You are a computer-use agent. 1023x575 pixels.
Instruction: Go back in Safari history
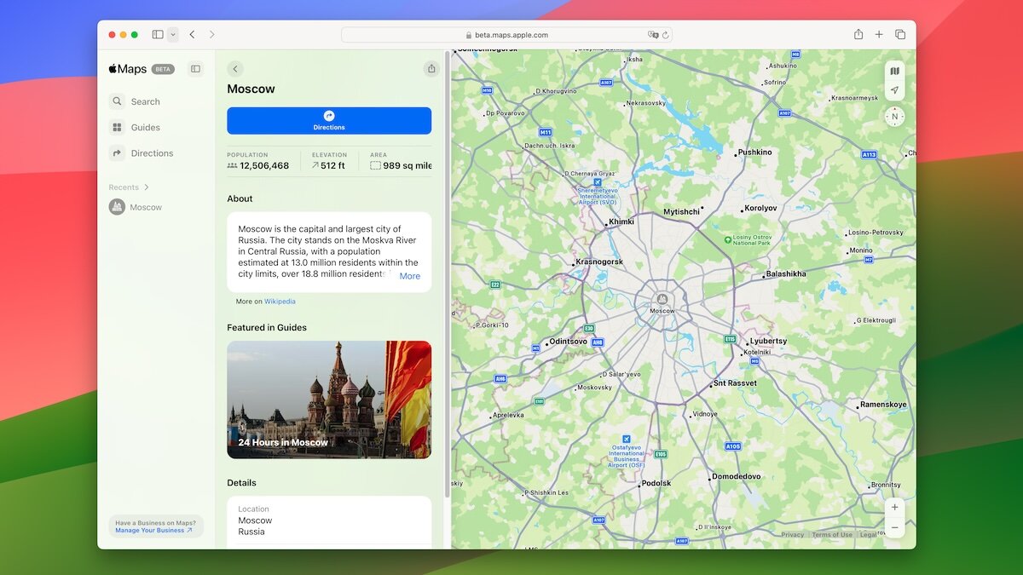(x=192, y=35)
